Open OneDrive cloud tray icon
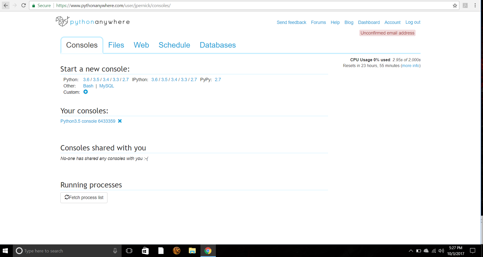Image resolution: width=483 pixels, height=257 pixels. coord(426,251)
